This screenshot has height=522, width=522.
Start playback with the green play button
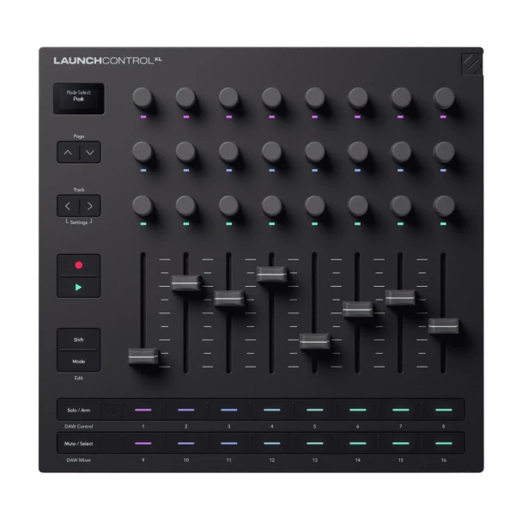click(x=79, y=288)
